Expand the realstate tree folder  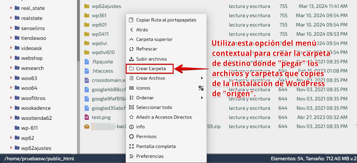click(11, 18)
